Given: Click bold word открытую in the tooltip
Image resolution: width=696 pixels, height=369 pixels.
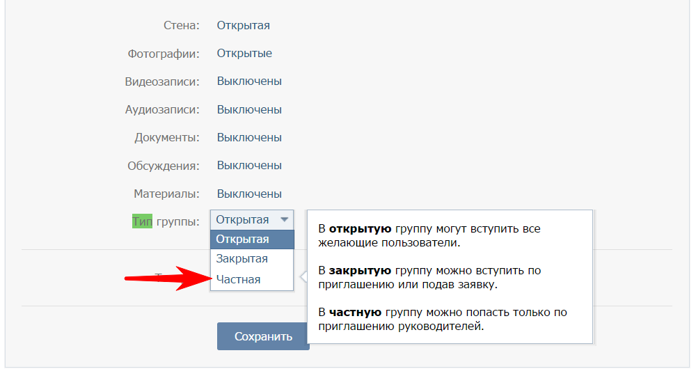Looking at the screenshot, I should [360, 228].
